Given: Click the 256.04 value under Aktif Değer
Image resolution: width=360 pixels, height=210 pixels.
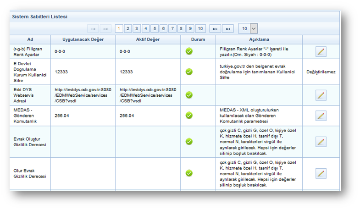Looking at the screenshot, I should (127, 116).
